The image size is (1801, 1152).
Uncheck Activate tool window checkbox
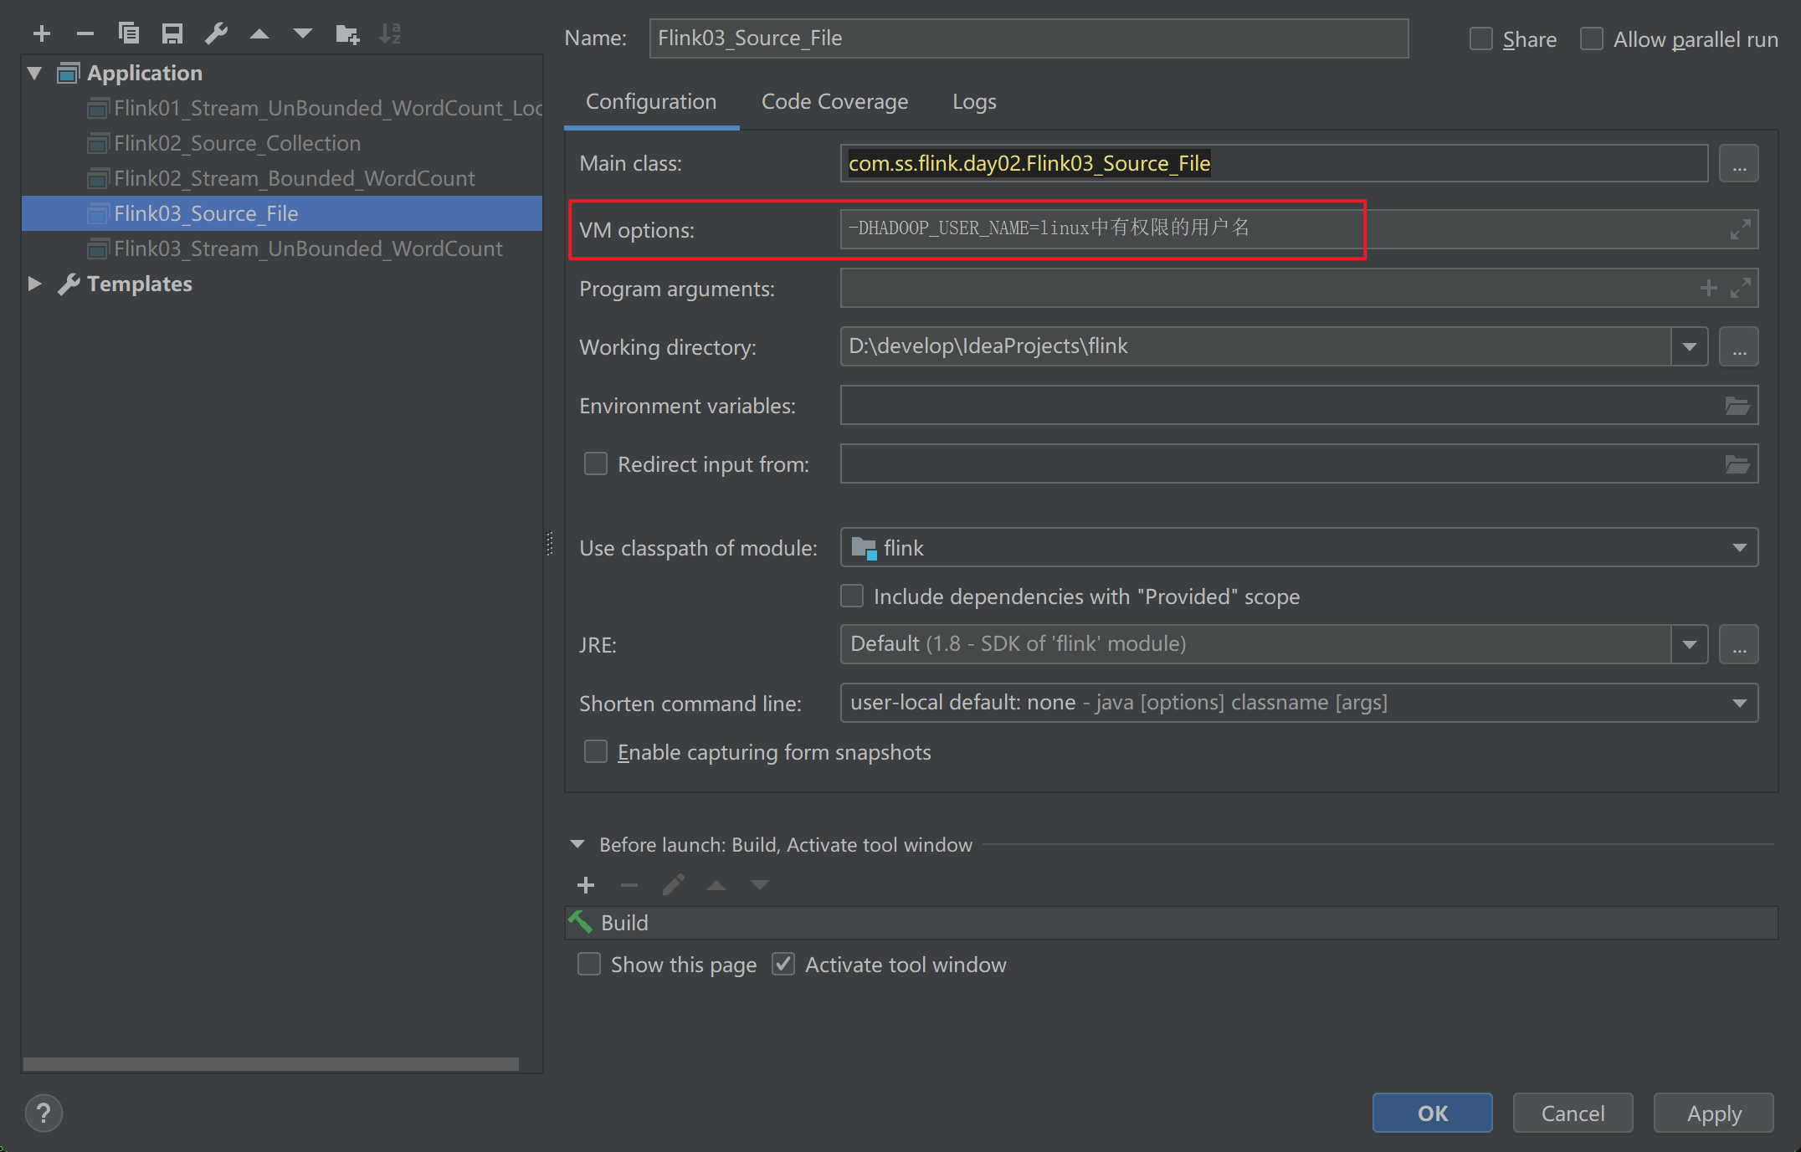[x=783, y=964]
